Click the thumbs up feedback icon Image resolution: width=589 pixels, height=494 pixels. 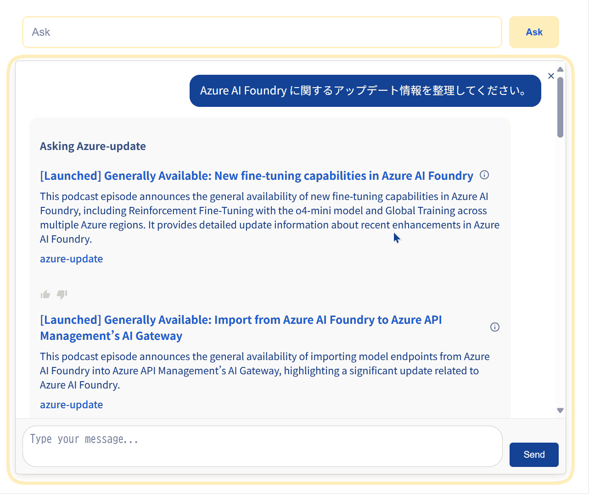tap(45, 294)
